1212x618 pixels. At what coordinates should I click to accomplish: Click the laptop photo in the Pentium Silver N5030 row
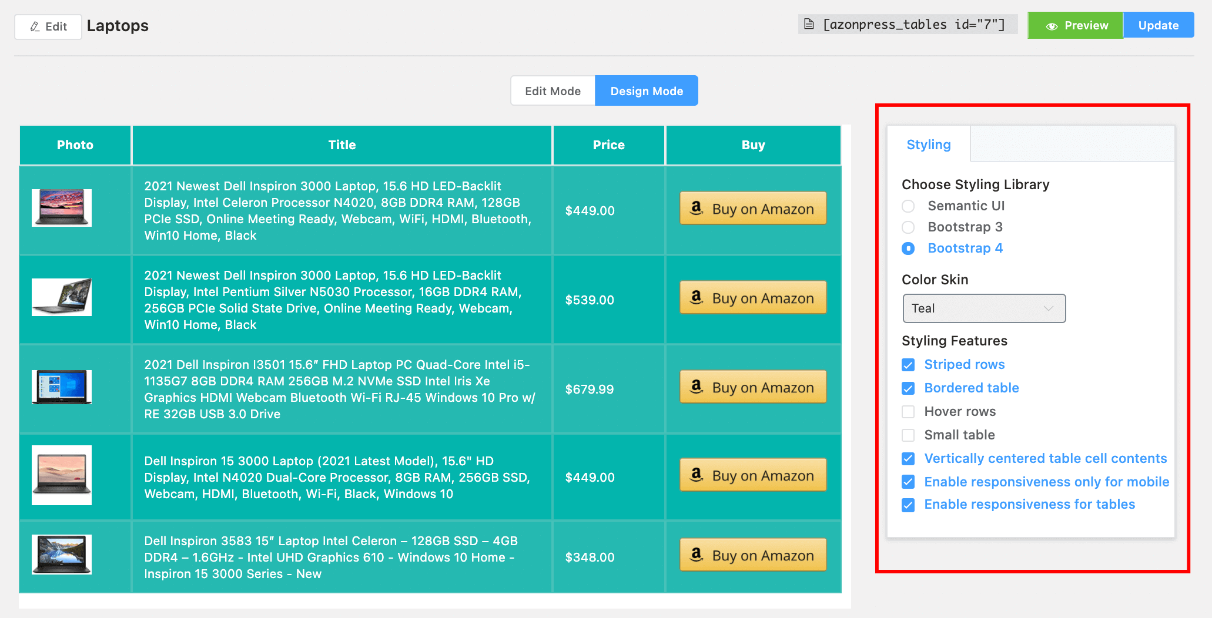[62, 297]
